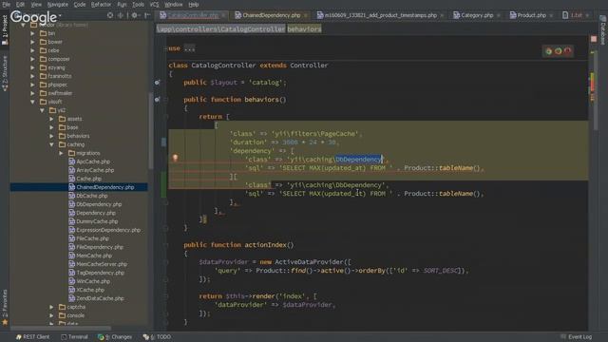Screen dimensions: 608x342
Task: Open page in the middle browser icon
Action: [558, 50]
